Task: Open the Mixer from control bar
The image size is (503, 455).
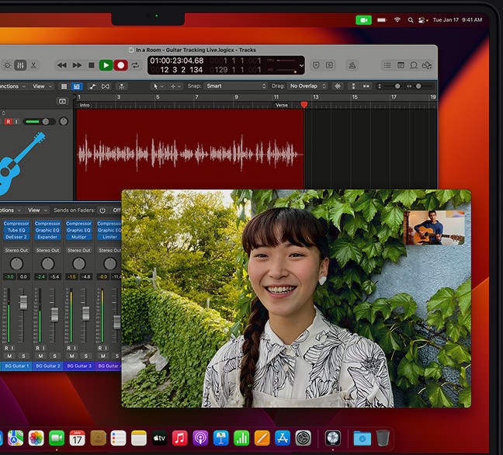Action: pyautogui.click(x=19, y=65)
